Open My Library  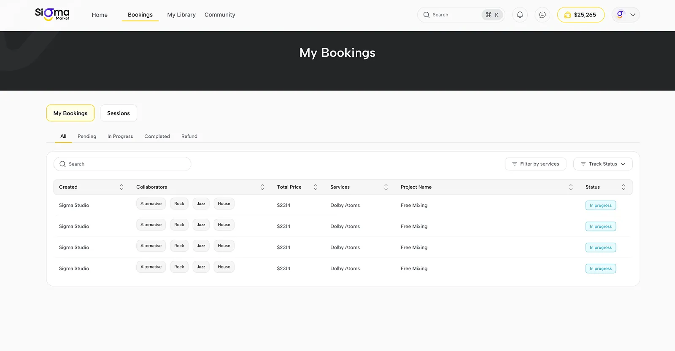coord(181,15)
